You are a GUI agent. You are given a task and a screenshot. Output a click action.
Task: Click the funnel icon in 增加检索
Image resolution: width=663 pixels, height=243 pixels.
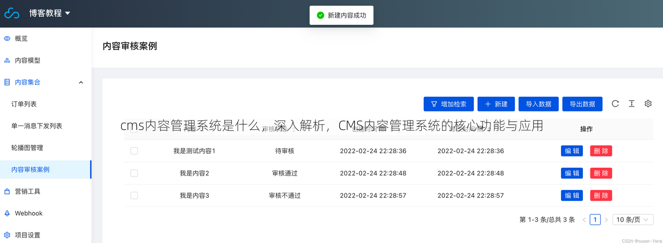[x=434, y=104]
